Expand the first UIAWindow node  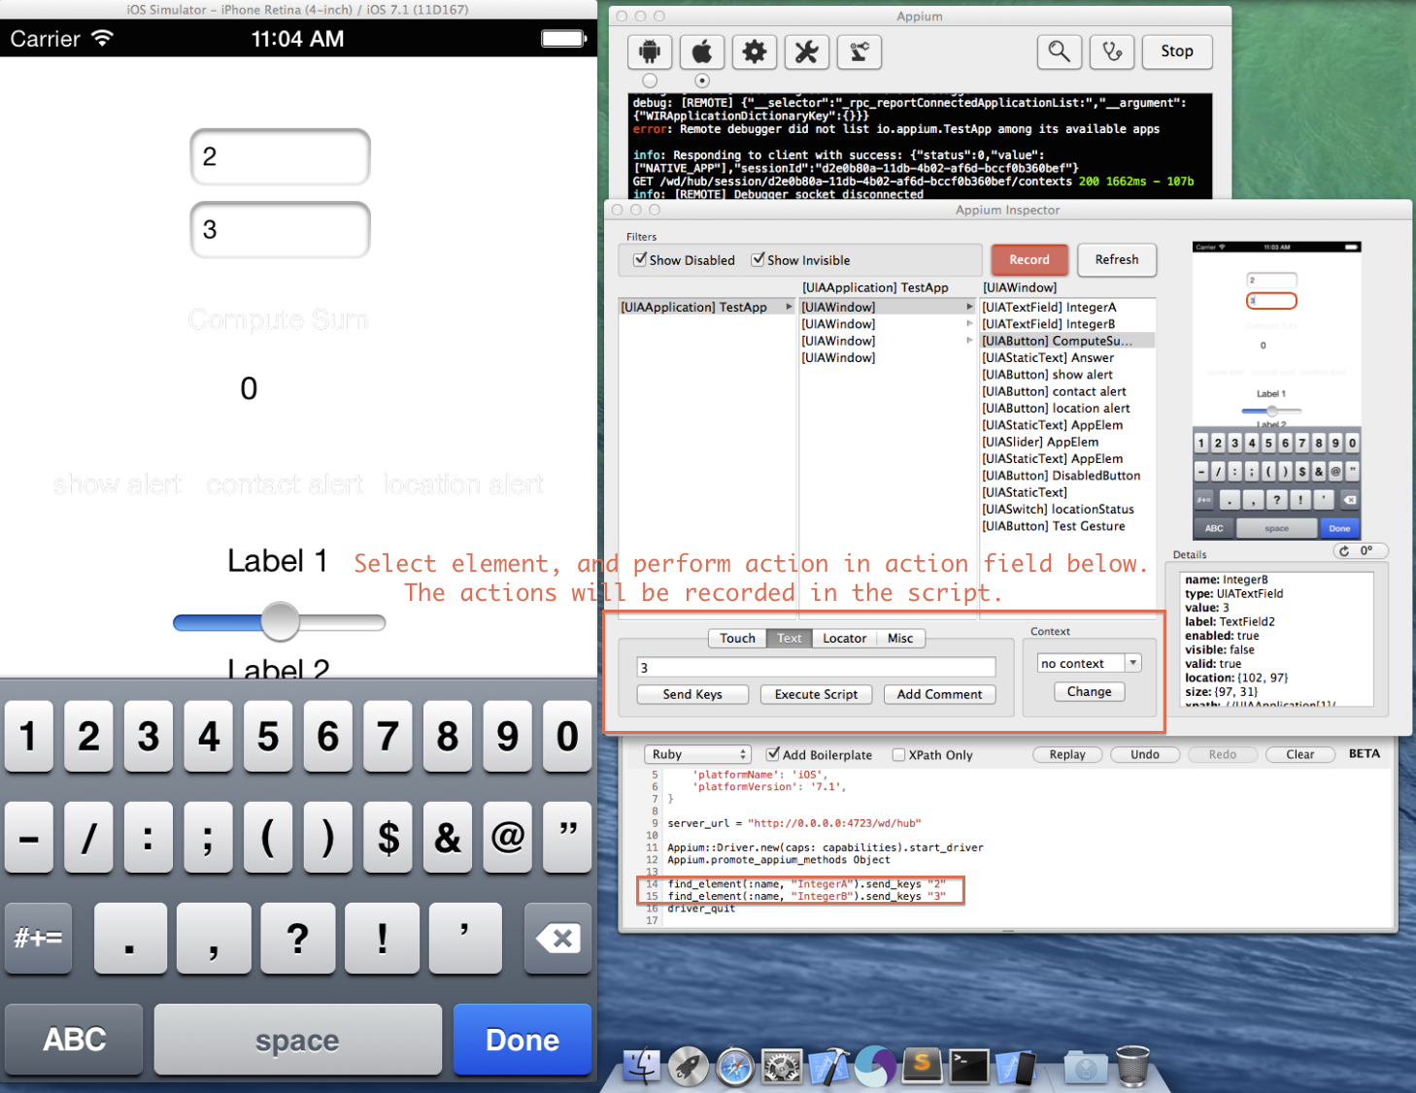pyautogui.click(x=969, y=307)
